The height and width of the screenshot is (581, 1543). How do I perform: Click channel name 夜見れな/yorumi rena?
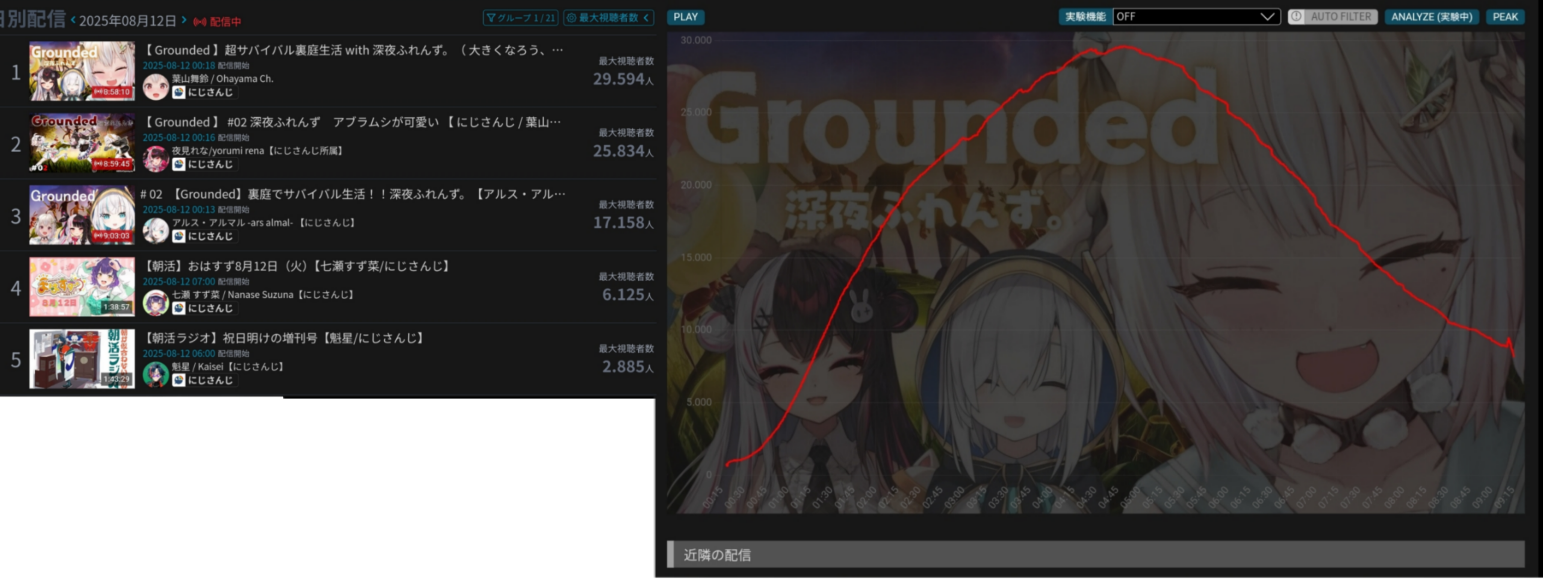(x=259, y=150)
